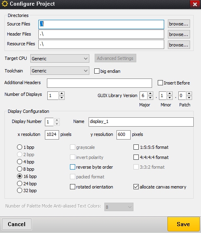Click the display Name input field
This screenshot has height=233, width=201.
141,122
